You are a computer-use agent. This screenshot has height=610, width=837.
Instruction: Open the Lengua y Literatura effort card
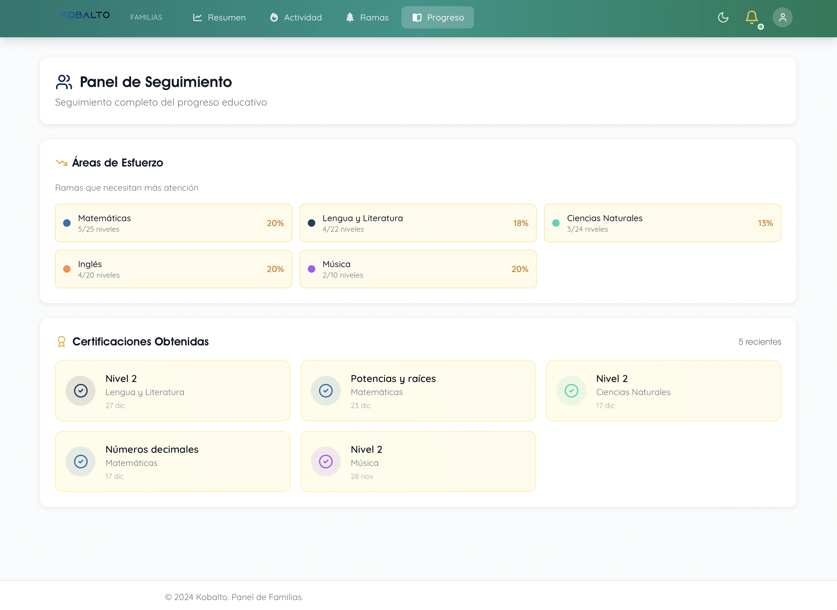[418, 223]
